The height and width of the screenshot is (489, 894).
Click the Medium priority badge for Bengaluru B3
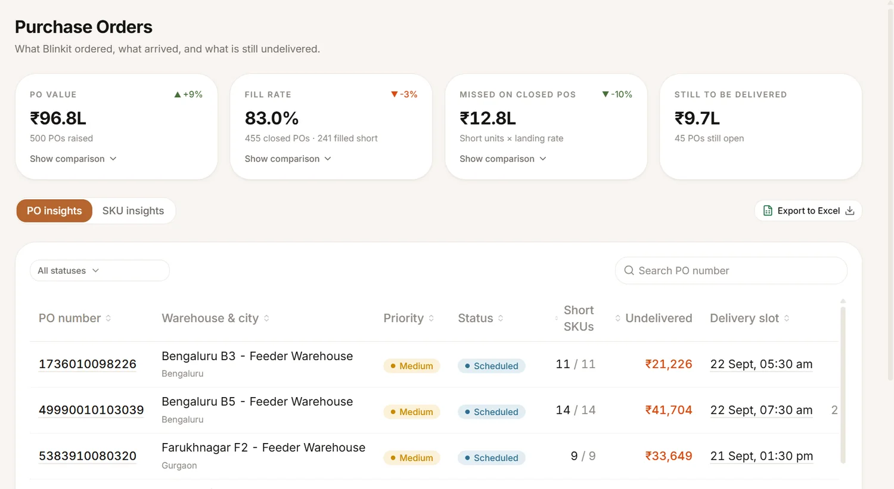click(411, 366)
